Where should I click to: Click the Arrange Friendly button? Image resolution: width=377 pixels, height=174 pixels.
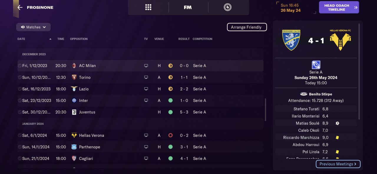(x=247, y=27)
